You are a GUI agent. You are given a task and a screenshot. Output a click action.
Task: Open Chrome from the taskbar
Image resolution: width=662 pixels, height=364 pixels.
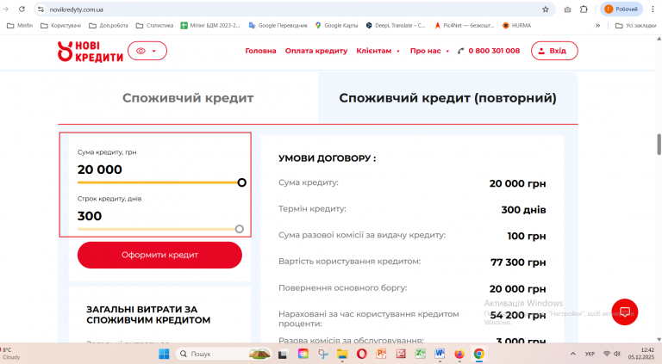478,354
